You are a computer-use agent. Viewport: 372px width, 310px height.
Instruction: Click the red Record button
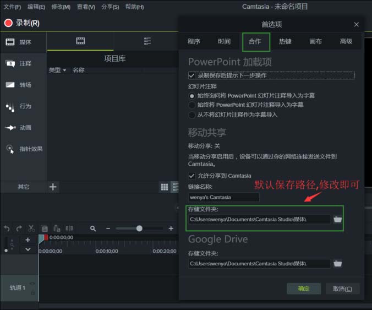click(x=8, y=23)
